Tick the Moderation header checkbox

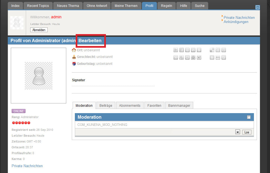coord(249,117)
